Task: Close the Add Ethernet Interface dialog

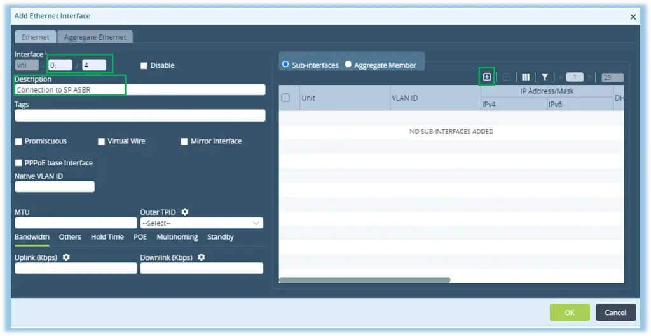Action: pyautogui.click(x=633, y=16)
